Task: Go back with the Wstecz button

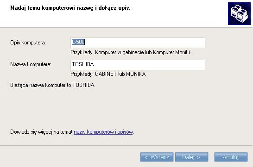Action: (x=157, y=157)
